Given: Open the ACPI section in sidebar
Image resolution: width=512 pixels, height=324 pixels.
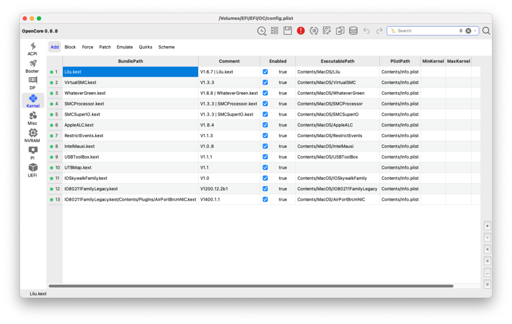Looking at the screenshot, I should (x=32, y=49).
